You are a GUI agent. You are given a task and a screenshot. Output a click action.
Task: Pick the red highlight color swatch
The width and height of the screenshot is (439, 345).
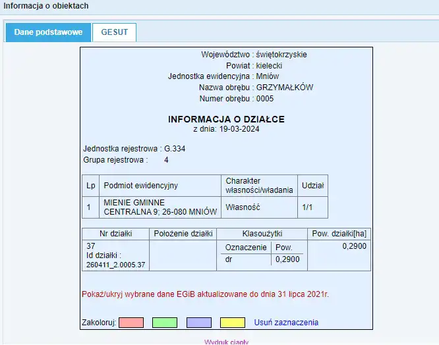point(131,323)
